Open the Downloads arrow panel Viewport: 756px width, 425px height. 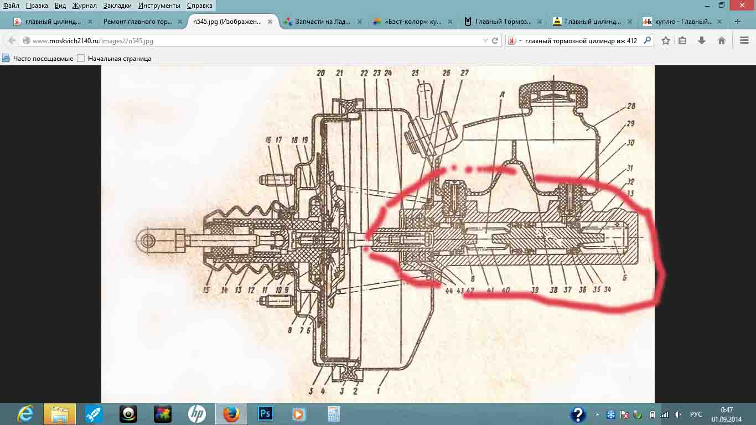702,40
